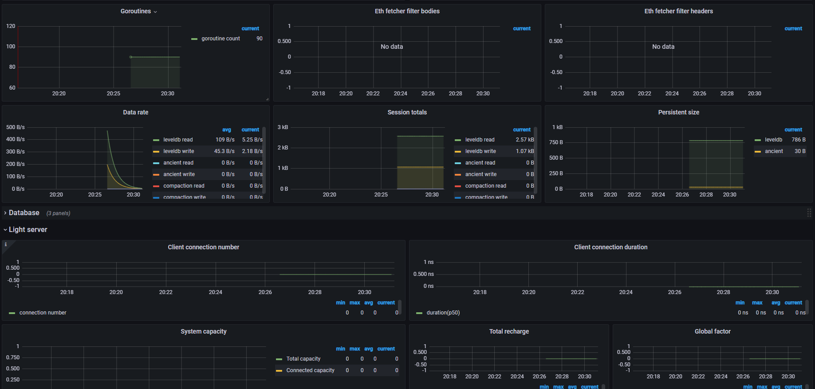This screenshot has width=815, height=389.
Task: Toggle Connected capacity series visibility
Action: point(311,370)
